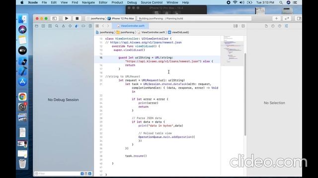
Task: Show the Quick Help inspector
Action: [x=279, y=26]
